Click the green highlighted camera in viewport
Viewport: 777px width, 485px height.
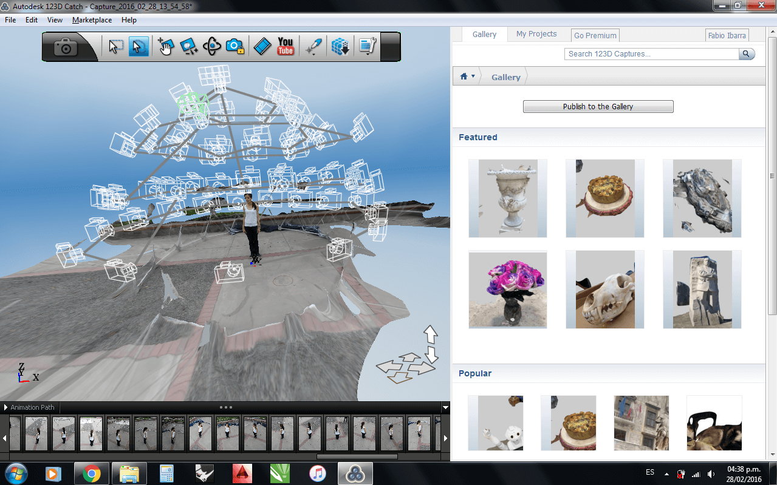[x=193, y=104]
